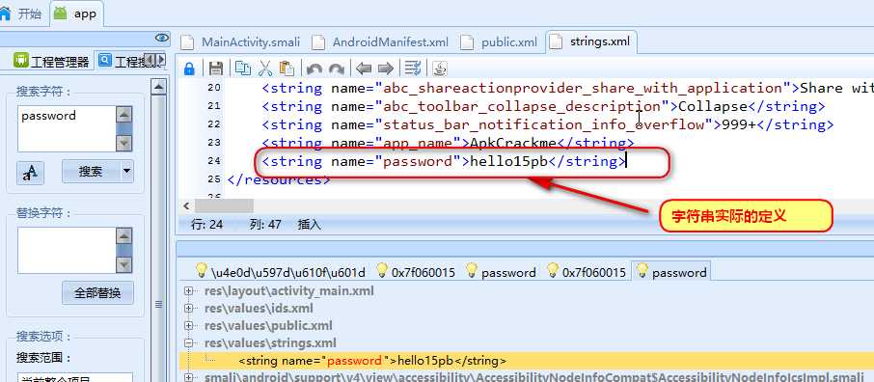The height and width of the screenshot is (382, 874).
Task: Select the app project tab
Action: pos(77,14)
